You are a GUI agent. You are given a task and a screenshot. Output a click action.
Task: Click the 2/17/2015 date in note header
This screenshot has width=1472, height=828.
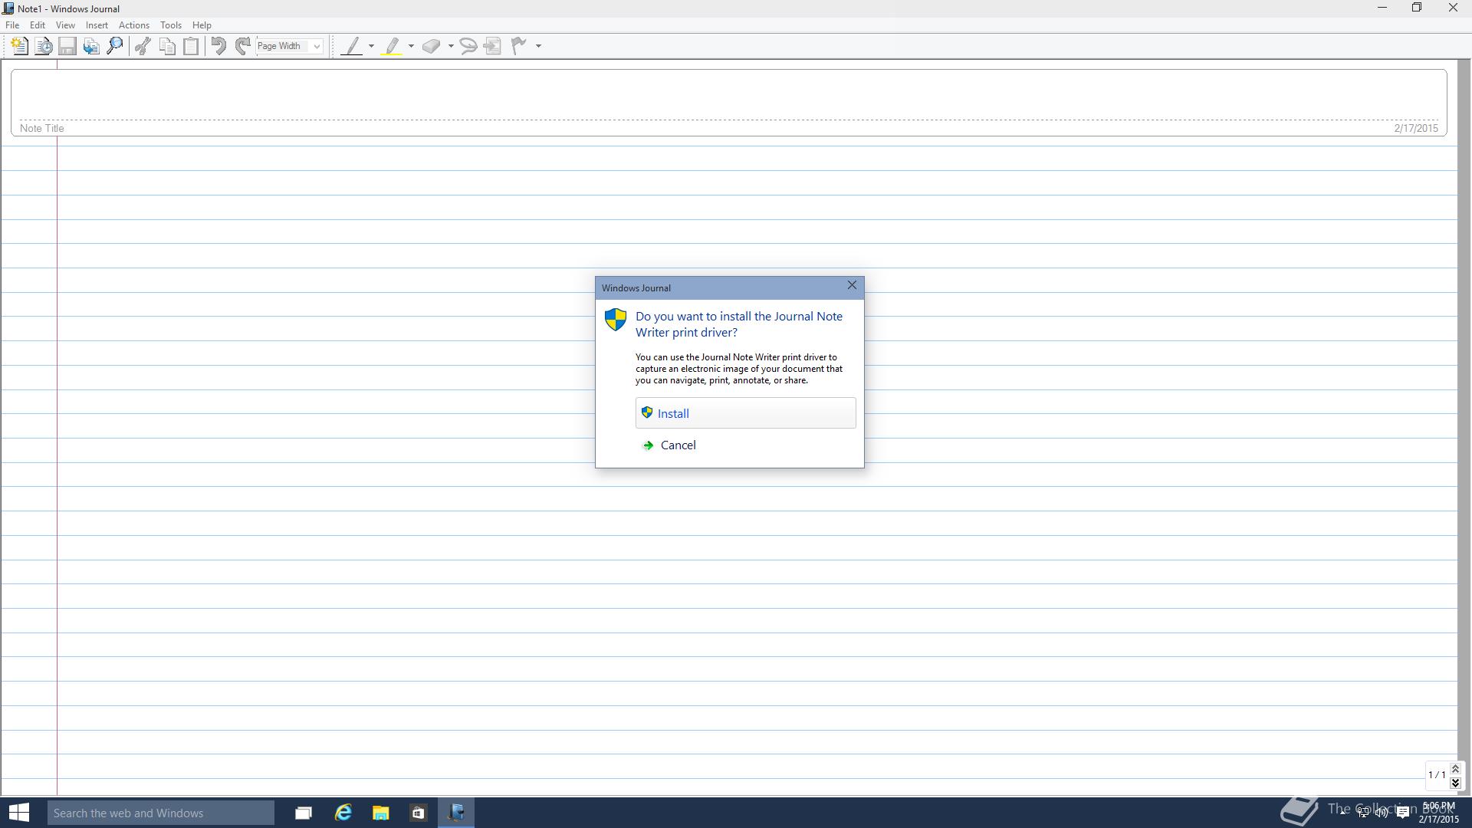1416,128
